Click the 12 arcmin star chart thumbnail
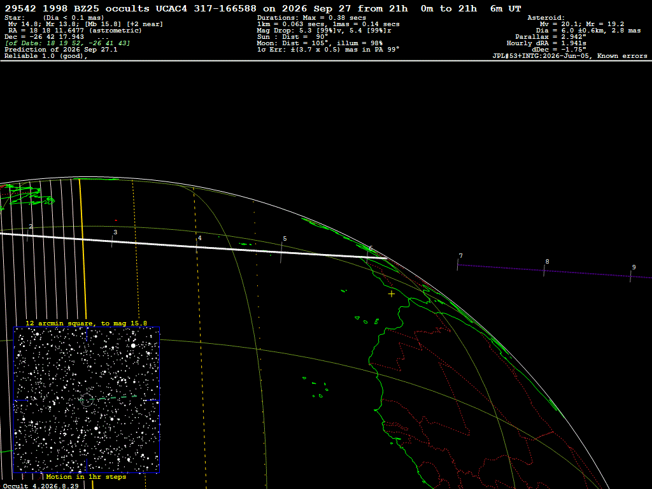The image size is (652, 489). [x=87, y=400]
